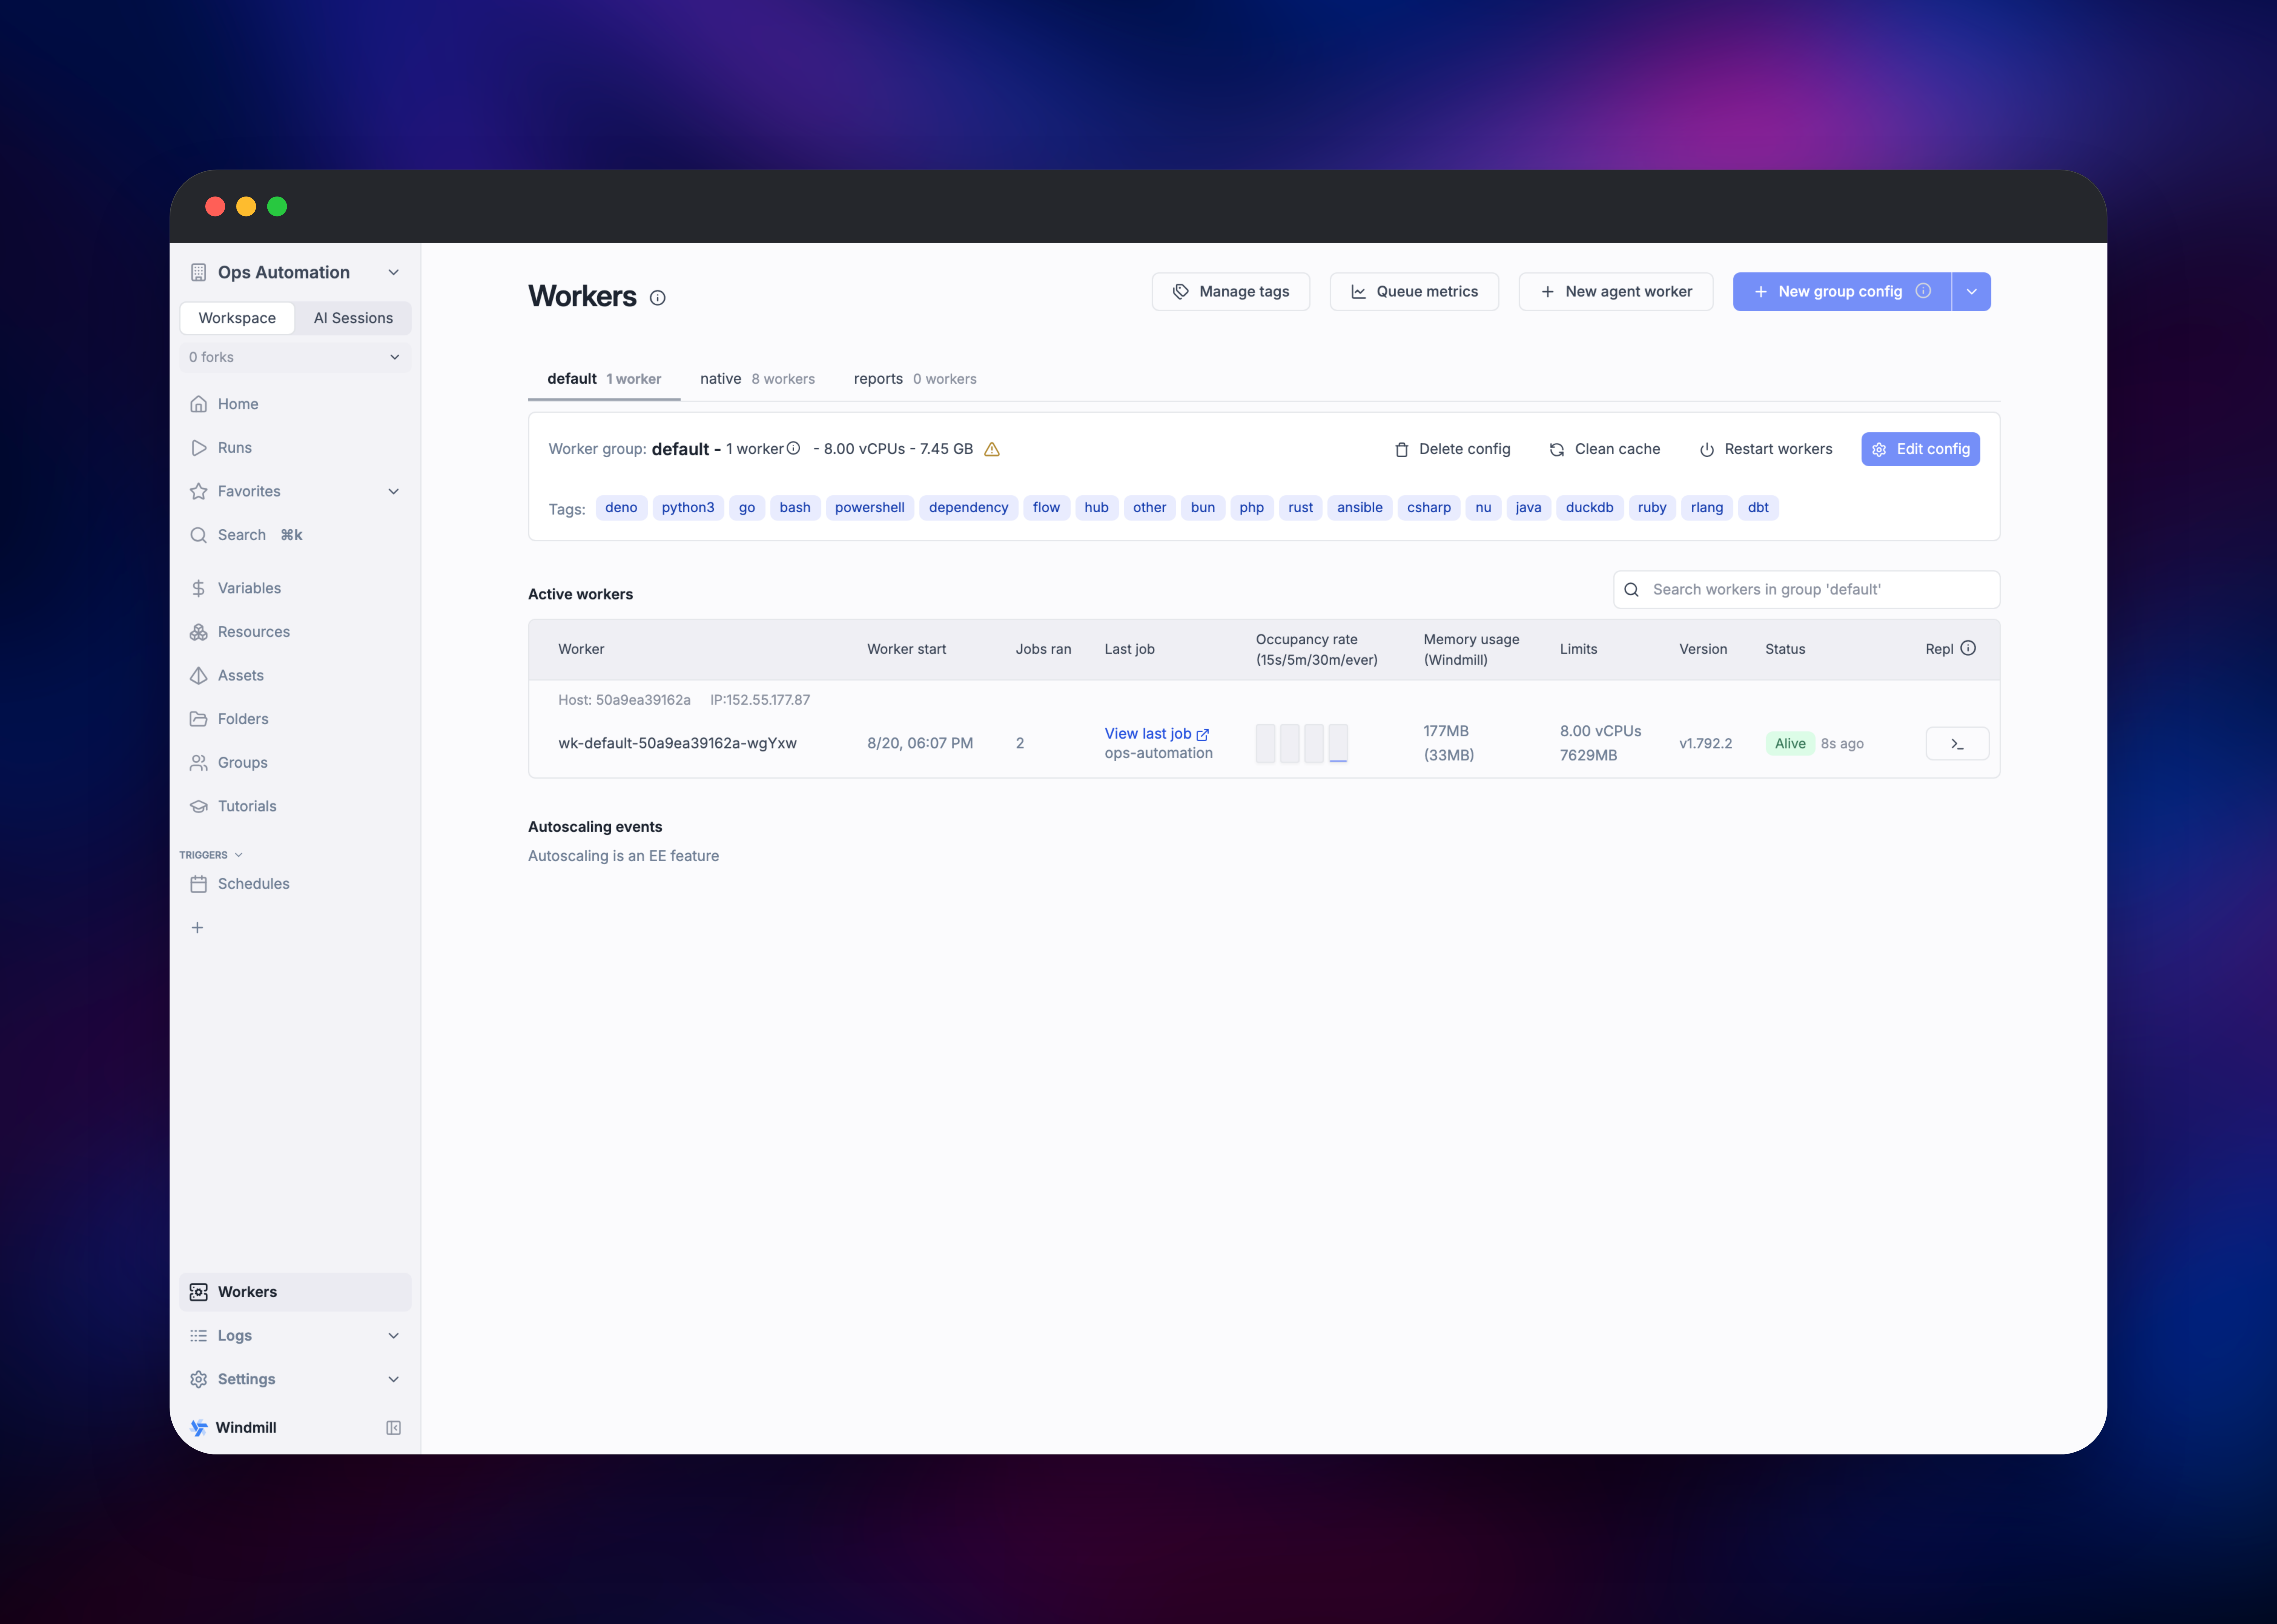Open Home from the sidebar

[x=295, y=404]
